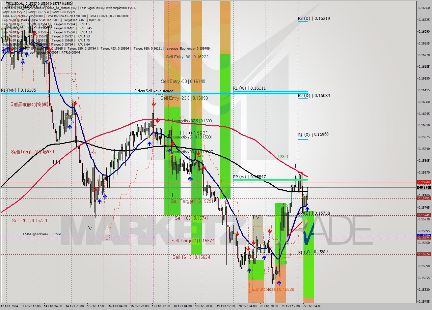
Task: Select the 0.15741 price tag on the axis
Action: coord(424,215)
